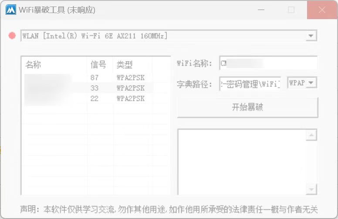Click the log box scroll down arrow
Viewport: 338px width, 219px height.
pos(311,189)
